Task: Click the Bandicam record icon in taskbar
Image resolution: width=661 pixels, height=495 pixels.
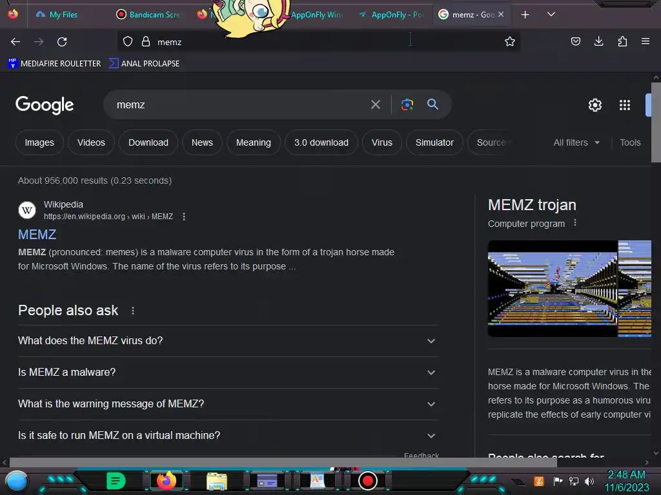Action: [x=367, y=481]
